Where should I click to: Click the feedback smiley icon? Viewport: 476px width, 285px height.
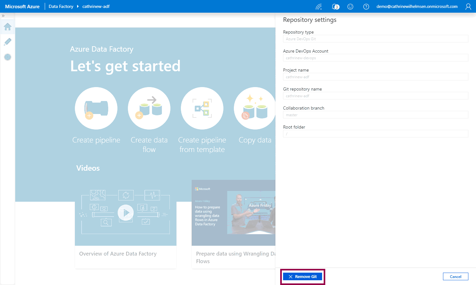[x=350, y=7]
